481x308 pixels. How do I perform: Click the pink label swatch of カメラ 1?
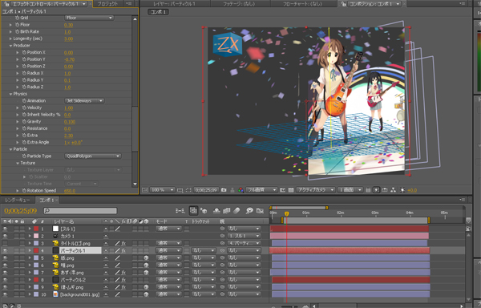point(36,236)
